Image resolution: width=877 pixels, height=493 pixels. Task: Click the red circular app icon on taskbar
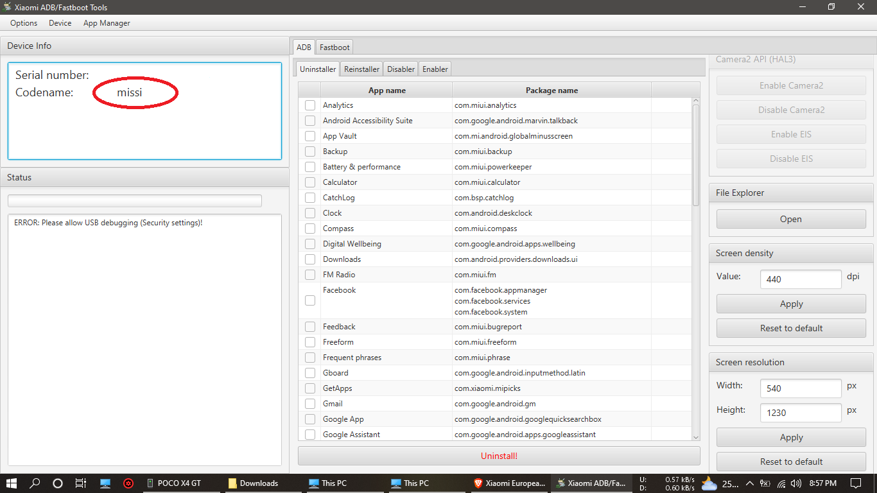pos(128,483)
